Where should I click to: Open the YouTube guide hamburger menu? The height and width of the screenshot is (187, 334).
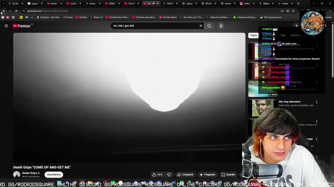6,26
